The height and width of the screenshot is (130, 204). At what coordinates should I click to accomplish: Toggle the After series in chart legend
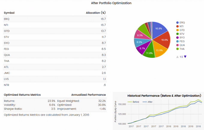[x=148, y=102]
